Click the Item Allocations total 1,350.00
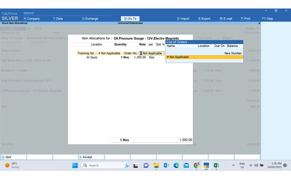 [x=185, y=140]
